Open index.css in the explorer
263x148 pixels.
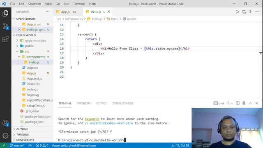coord(32,84)
